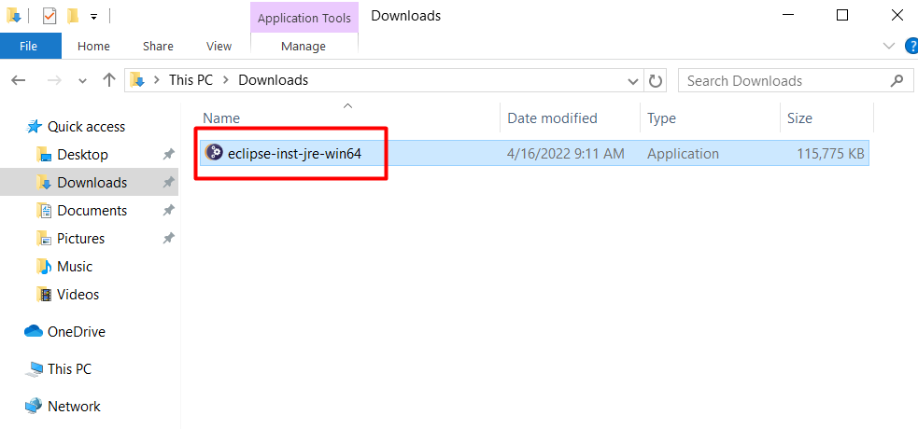Click the Properties checkmark icon in title bar
This screenshot has width=918, height=429.
pos(49,16)
